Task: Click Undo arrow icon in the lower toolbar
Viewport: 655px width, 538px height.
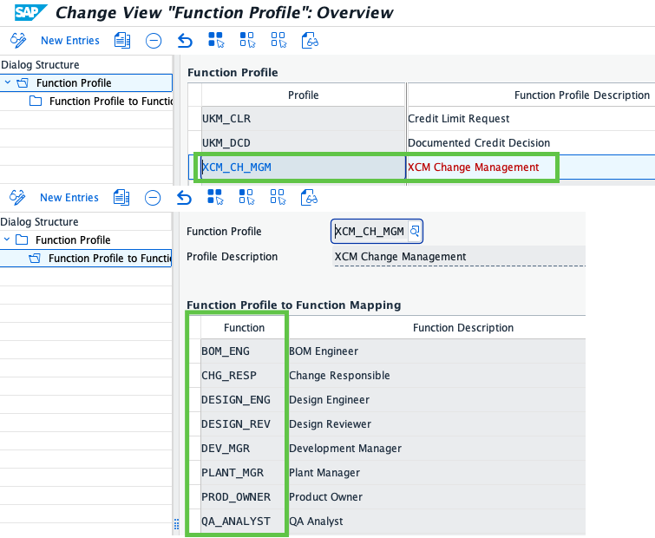Action: click(x=184, y=198)
